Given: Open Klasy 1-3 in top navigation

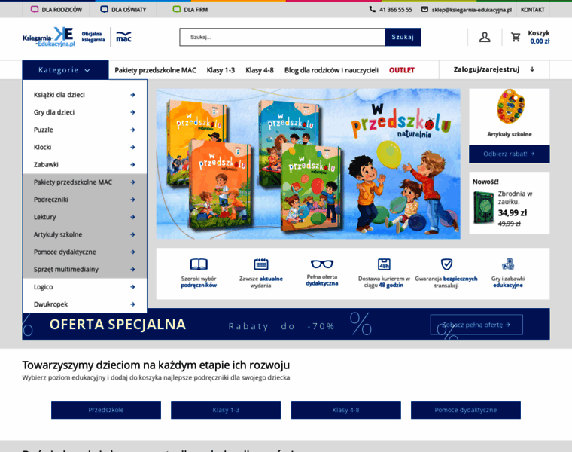Looking at the screenshot, I should pos(221,70).
